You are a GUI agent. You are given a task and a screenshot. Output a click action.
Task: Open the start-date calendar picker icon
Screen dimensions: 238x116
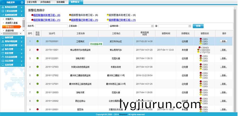click(x=152, y=26)
